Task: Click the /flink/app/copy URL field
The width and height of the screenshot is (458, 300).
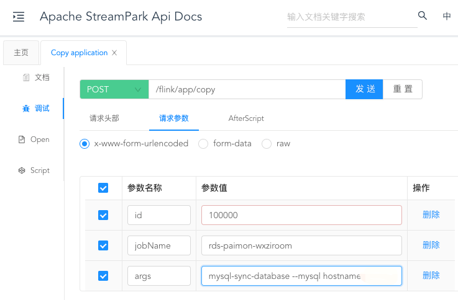Action: click(x=247, y=89)
